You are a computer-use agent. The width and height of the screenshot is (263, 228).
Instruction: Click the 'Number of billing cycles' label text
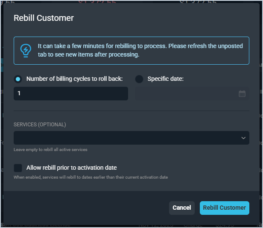click(74, 79)
